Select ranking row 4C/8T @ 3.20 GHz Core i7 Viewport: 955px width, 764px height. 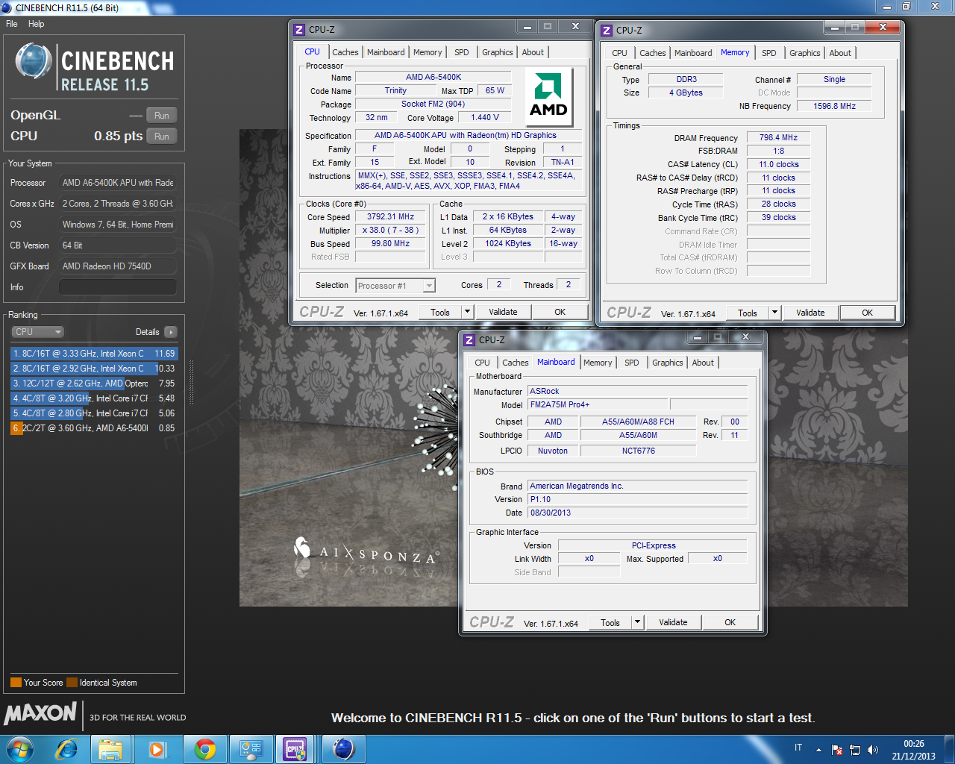tap(94, 398)
